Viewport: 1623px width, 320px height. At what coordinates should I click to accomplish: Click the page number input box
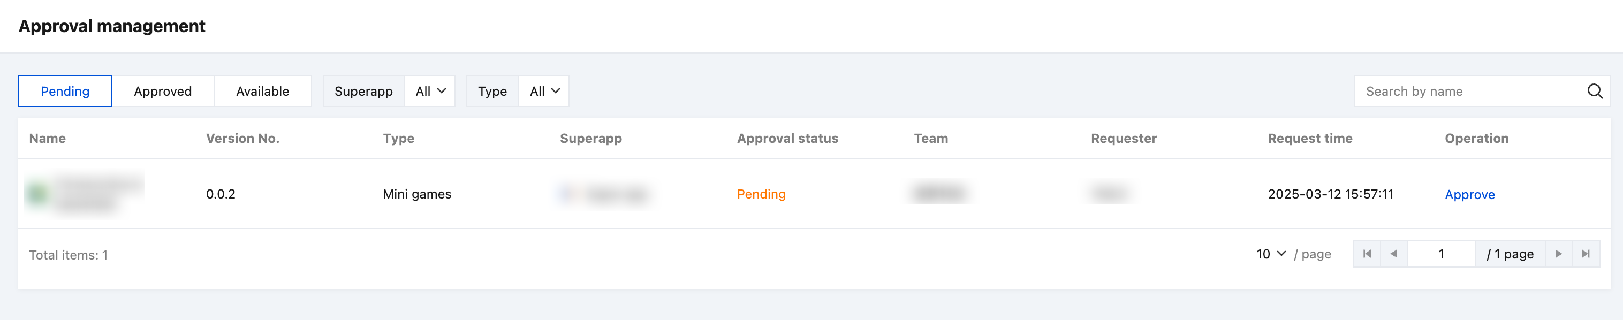click(1441, 254)
